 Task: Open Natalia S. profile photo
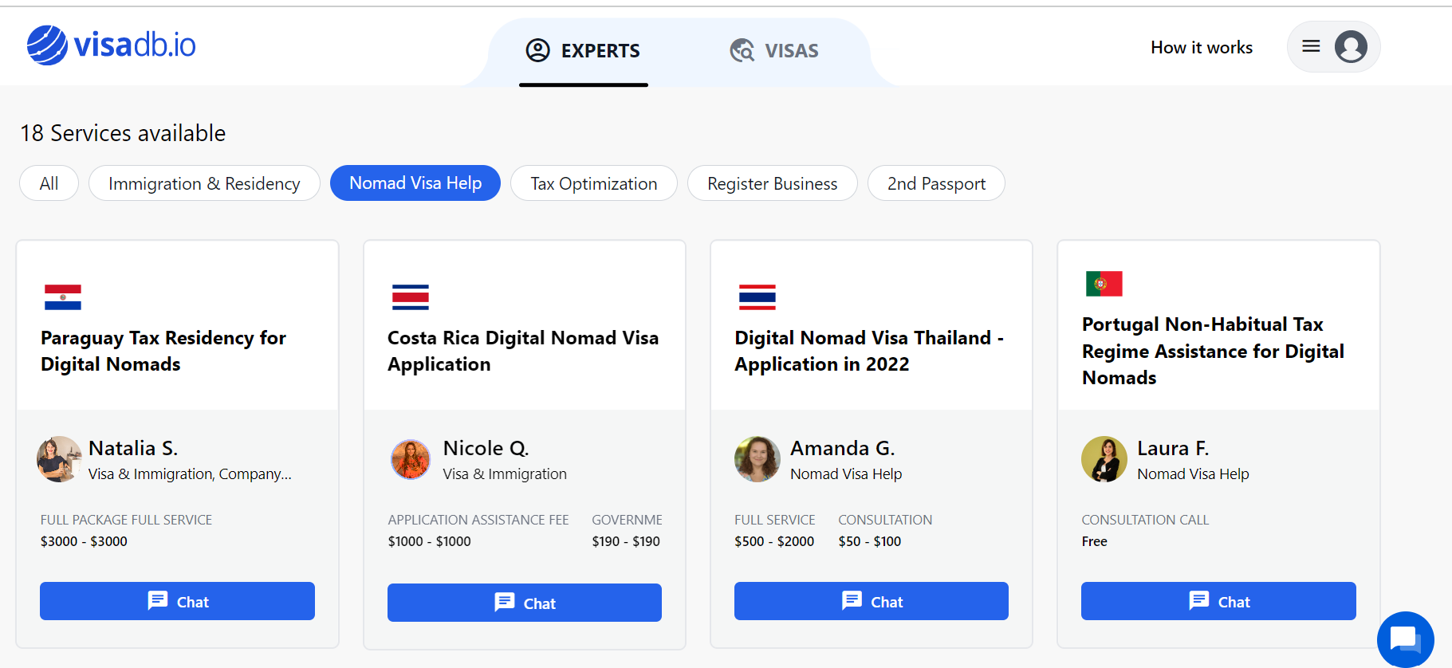59,459
